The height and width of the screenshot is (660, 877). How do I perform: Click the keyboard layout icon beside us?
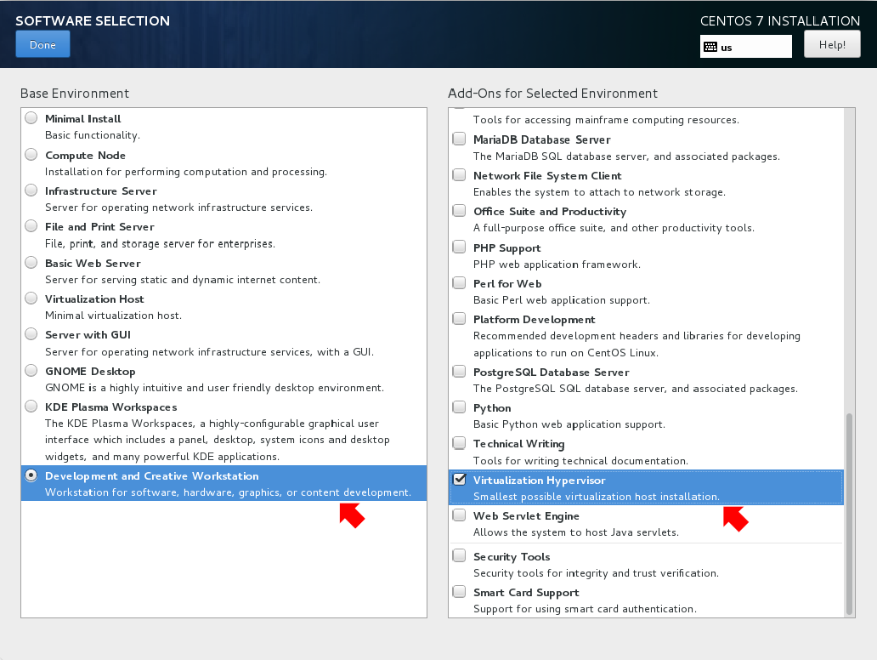pos(710,47)
